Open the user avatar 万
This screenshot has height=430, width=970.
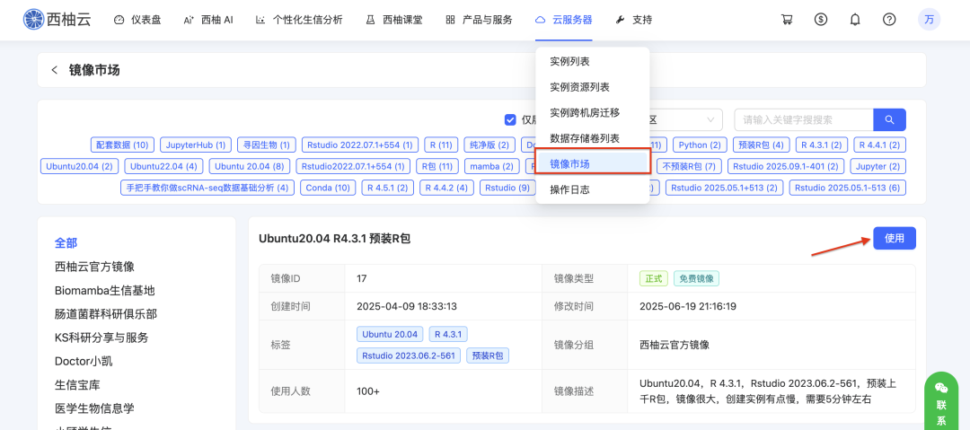929,20
